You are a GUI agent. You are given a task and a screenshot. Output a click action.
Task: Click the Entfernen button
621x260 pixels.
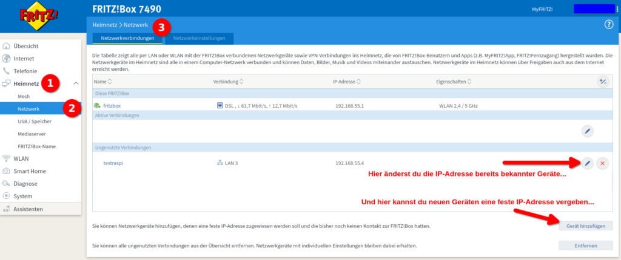pos(586,245)
